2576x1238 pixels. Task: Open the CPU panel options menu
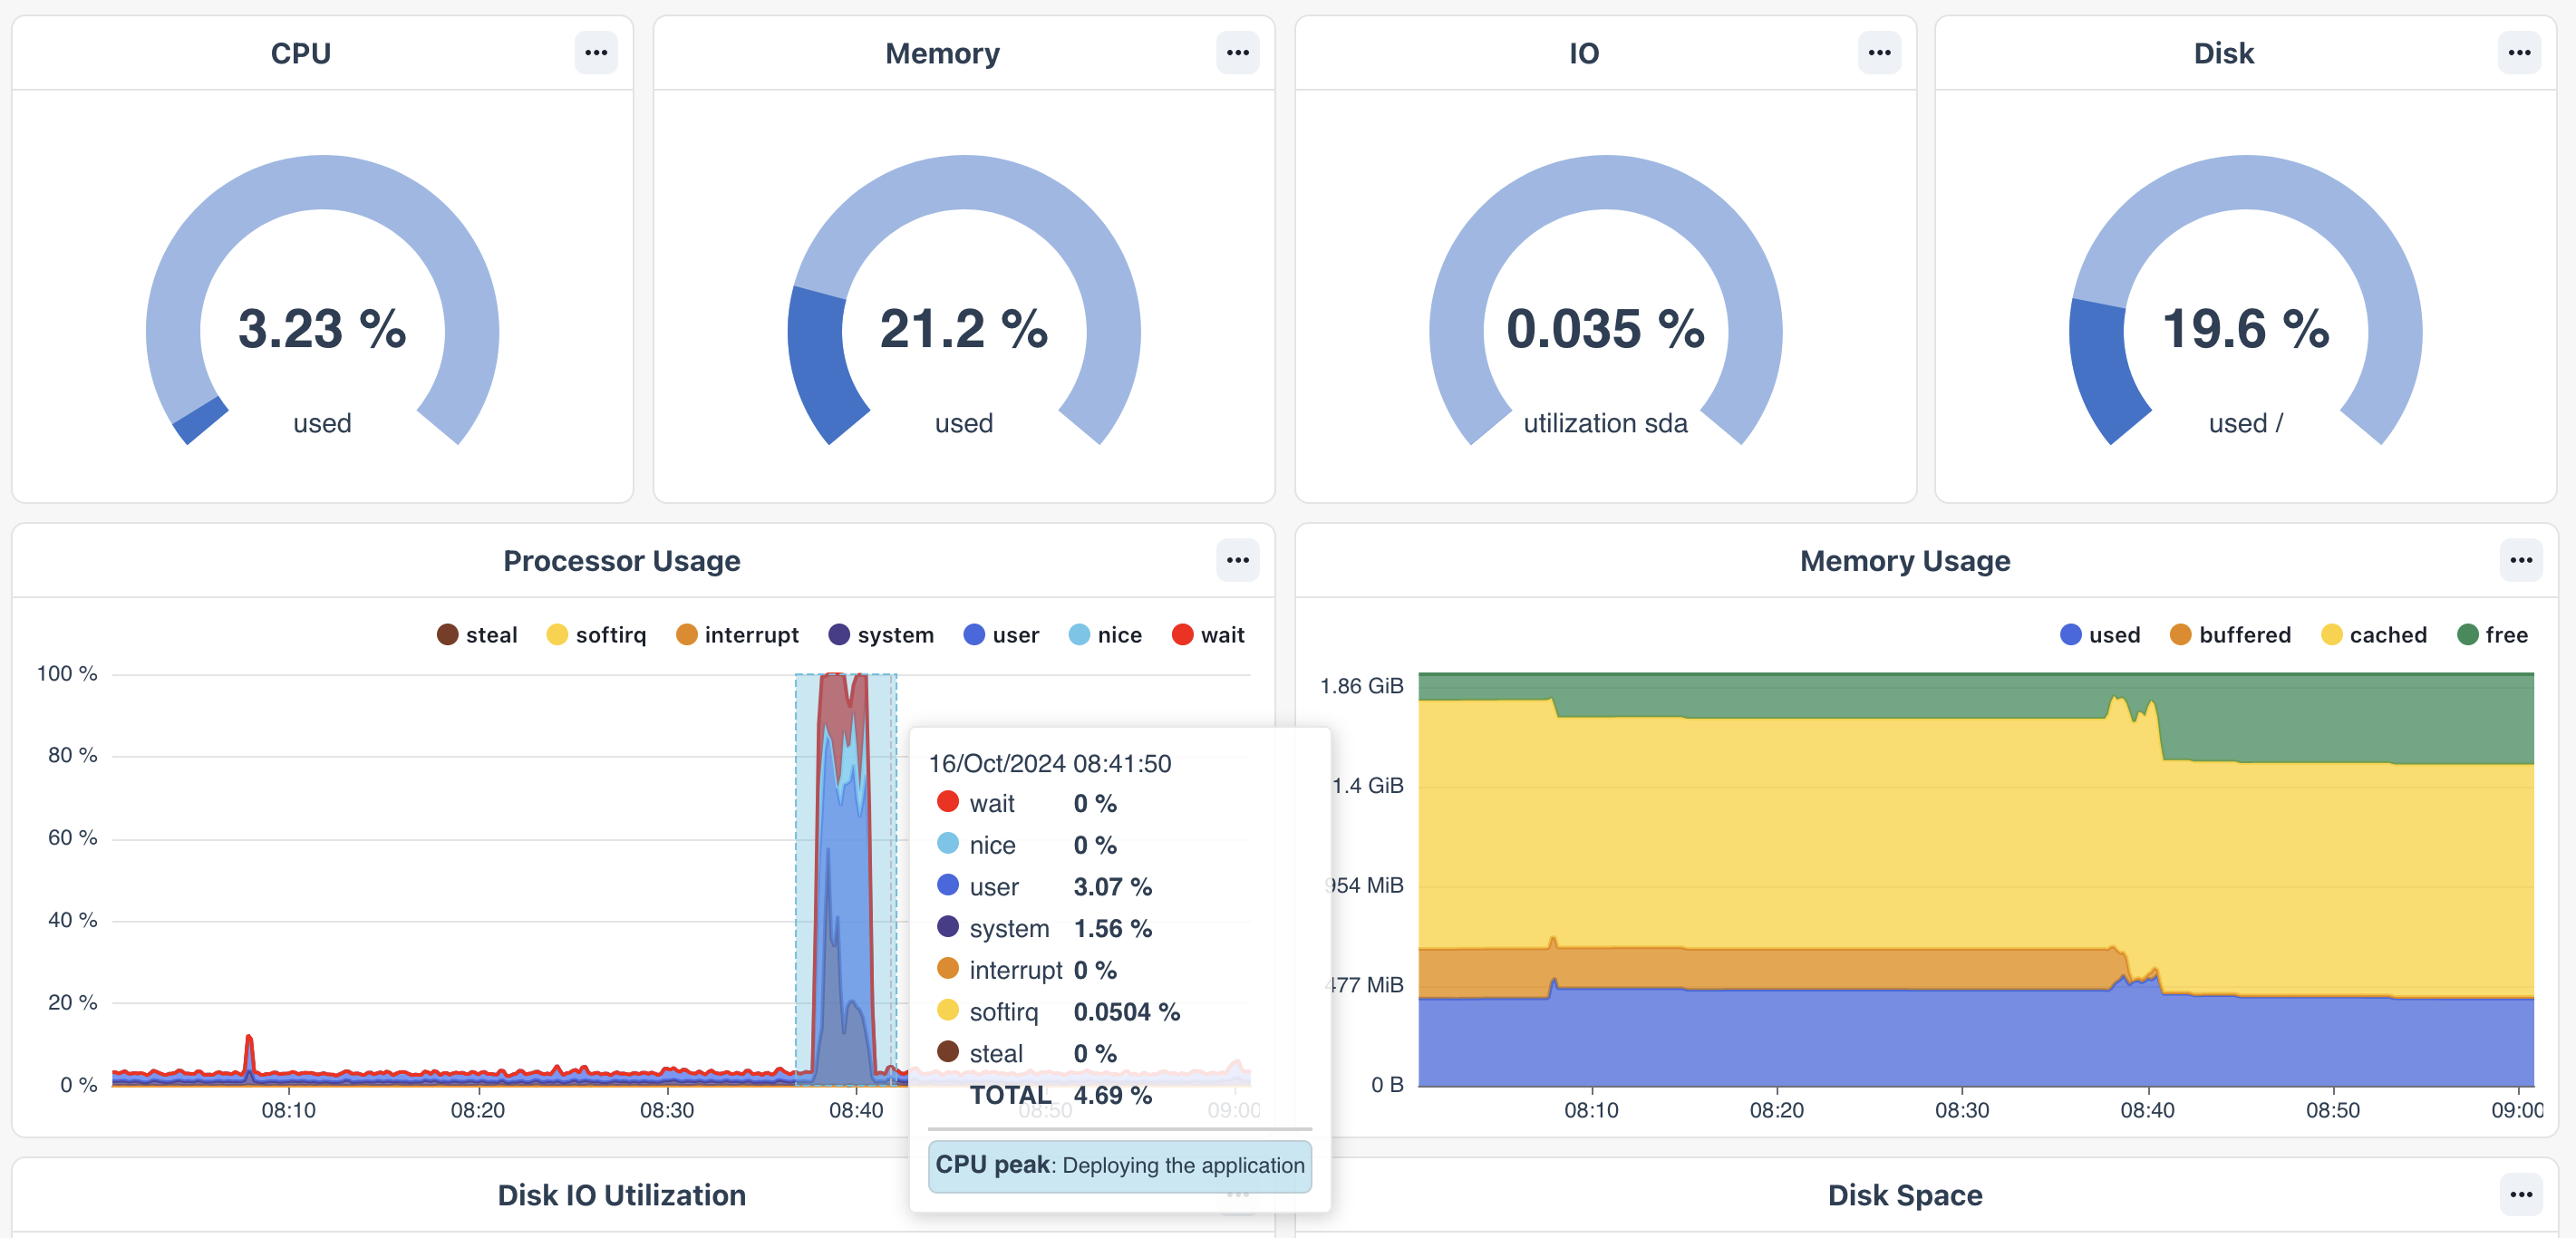596,53
